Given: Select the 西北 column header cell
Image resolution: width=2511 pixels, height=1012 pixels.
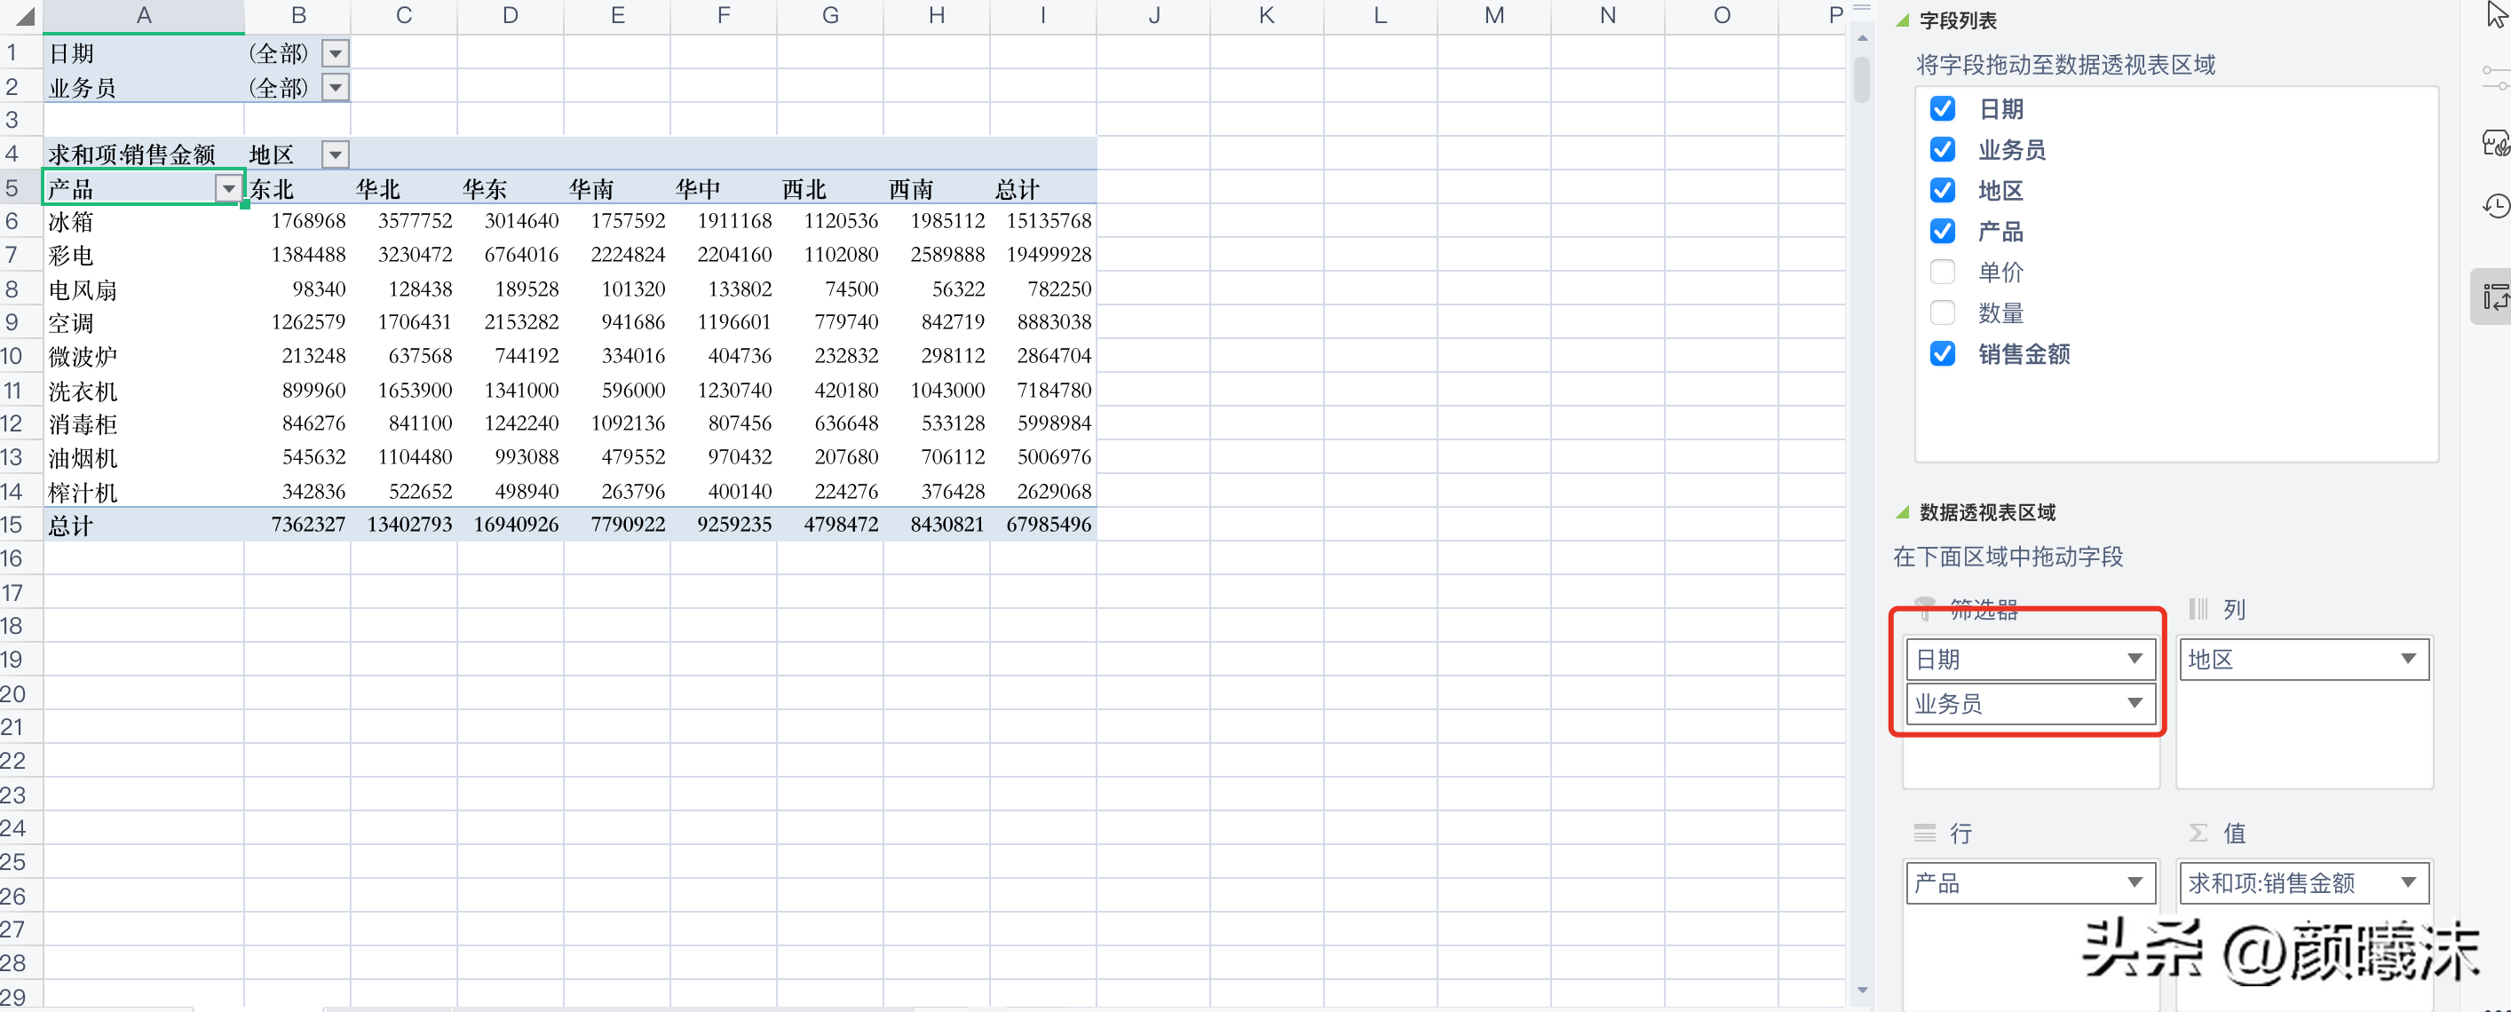Looking at the screenshot, I should (829, 188).
